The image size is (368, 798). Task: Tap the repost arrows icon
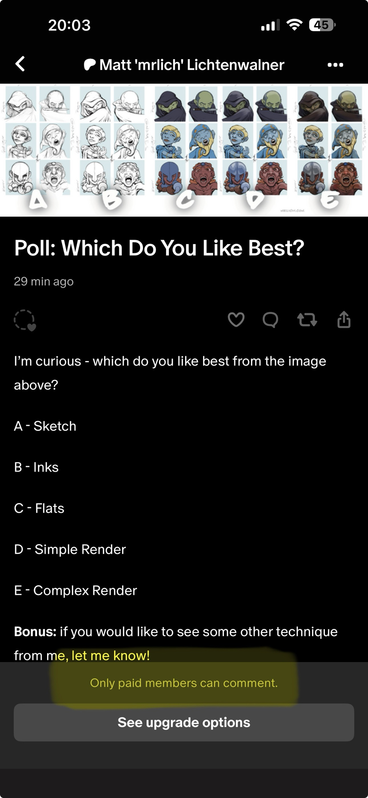307,320
